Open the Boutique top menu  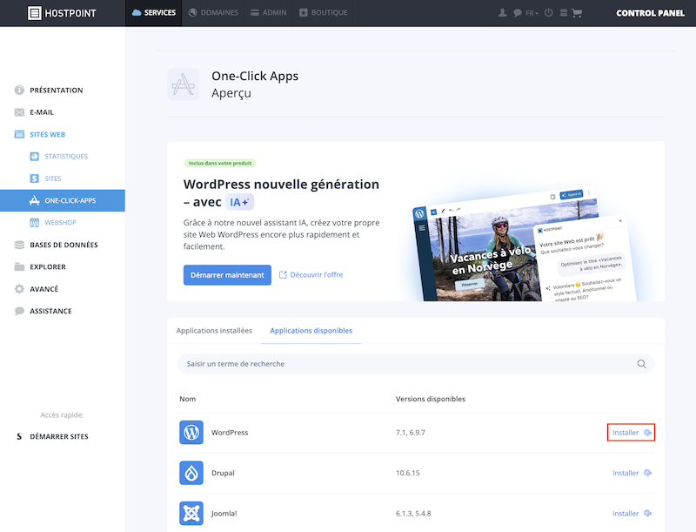click(x=323, y=13)
